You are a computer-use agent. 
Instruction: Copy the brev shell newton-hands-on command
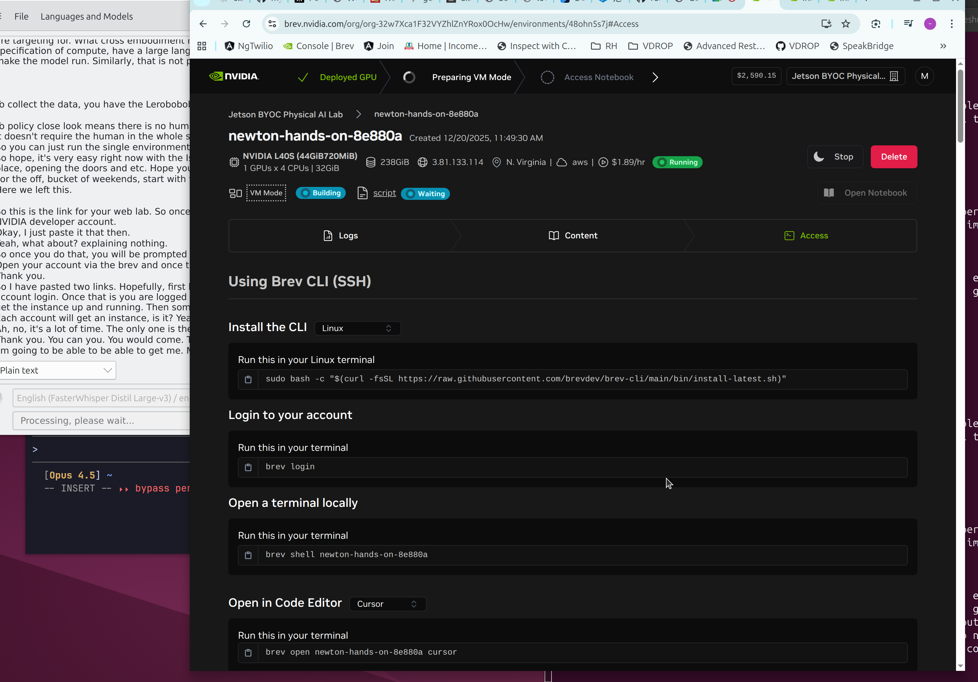pyautogui.click(x=248, y=555)
